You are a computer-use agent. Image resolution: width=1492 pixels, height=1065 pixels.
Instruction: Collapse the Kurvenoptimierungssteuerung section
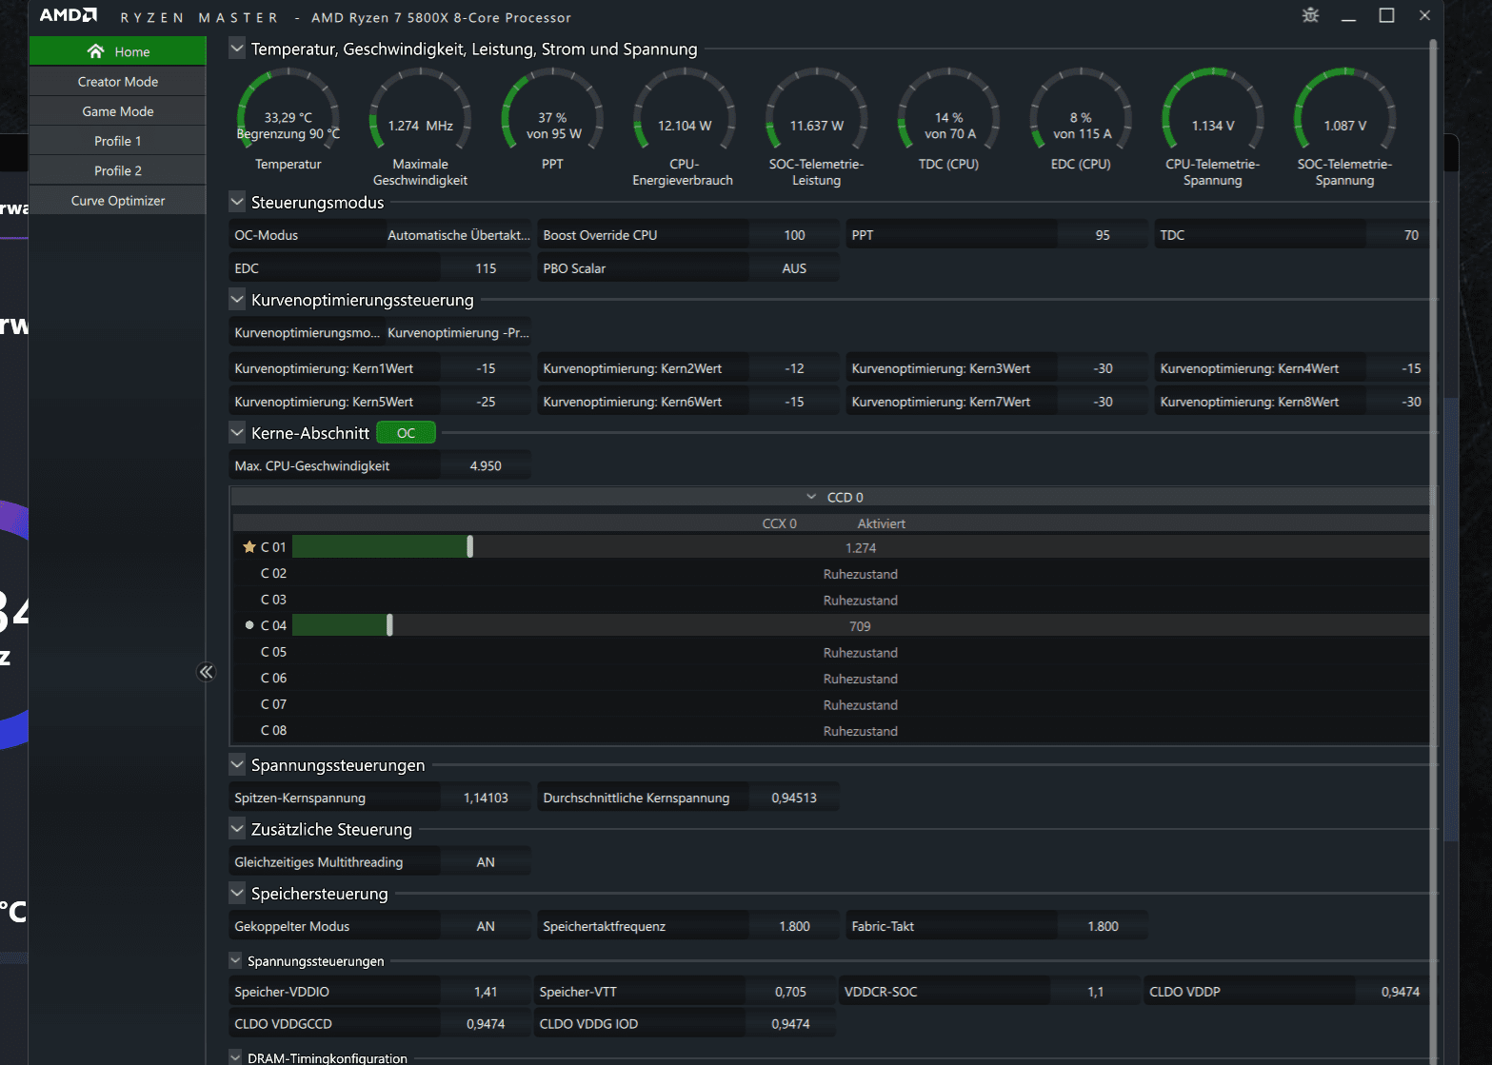[x=237, y=299]
